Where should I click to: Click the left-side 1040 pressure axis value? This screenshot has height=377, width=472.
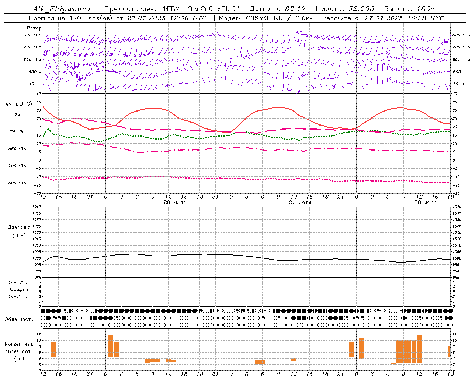pyautogui.click(x=36, y=207)
